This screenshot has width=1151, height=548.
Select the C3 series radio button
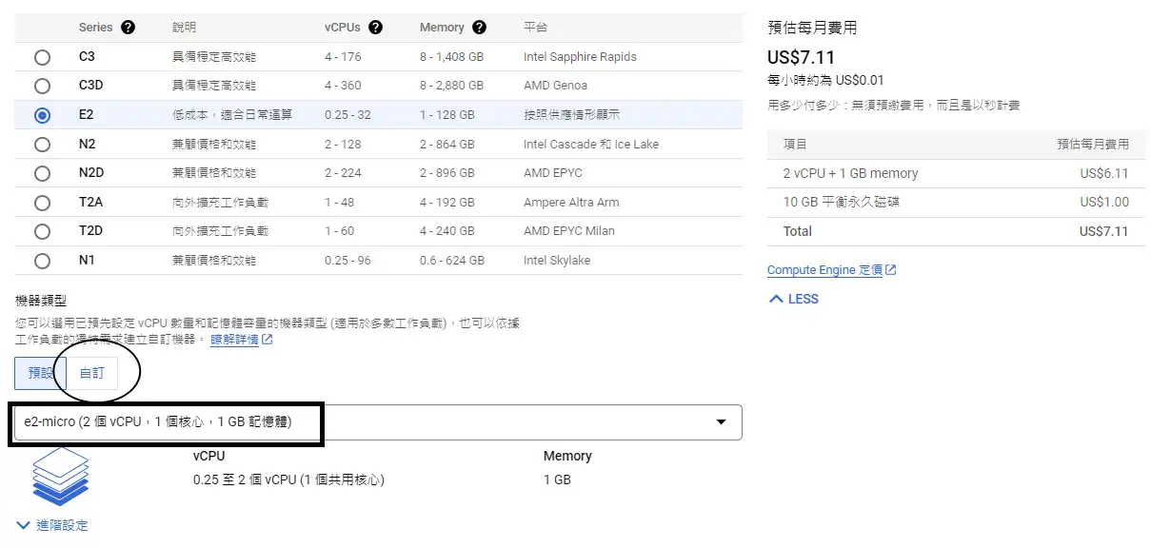point(42,57)
